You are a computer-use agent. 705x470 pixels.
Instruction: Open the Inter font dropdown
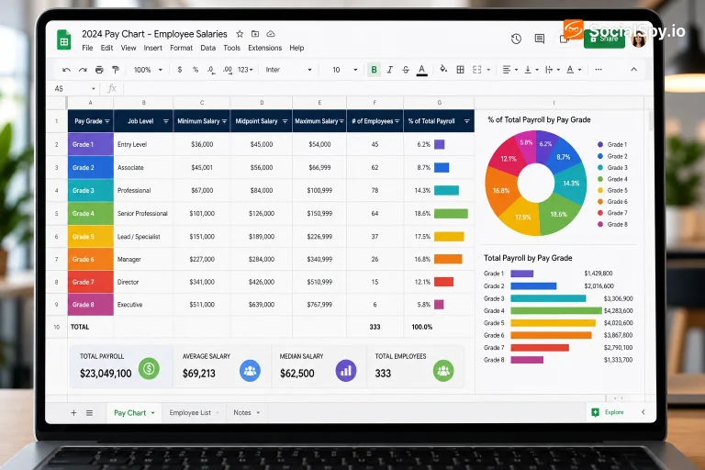pyautogui.click(x=288, y=70)
